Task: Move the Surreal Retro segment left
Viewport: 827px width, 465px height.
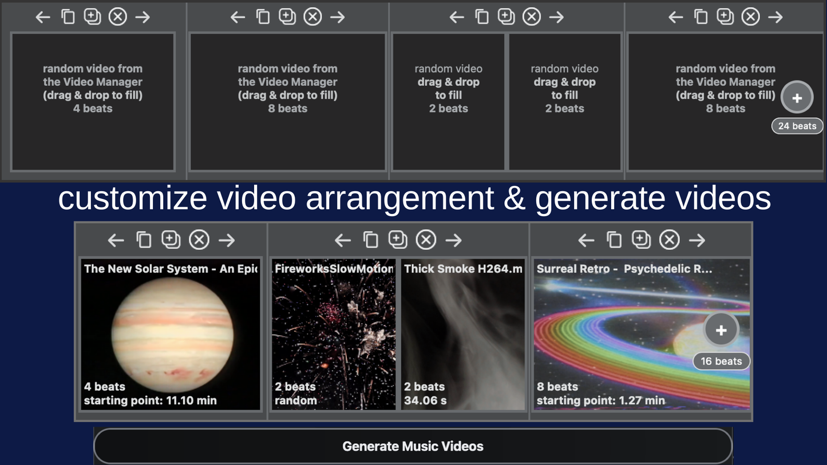Action: 585,240
